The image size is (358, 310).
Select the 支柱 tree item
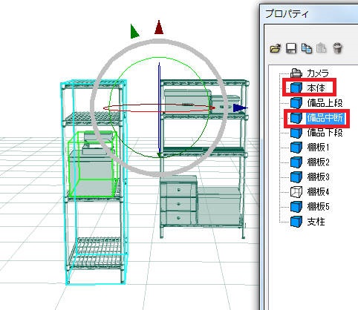pyautogui.click(x=316, y=221)
